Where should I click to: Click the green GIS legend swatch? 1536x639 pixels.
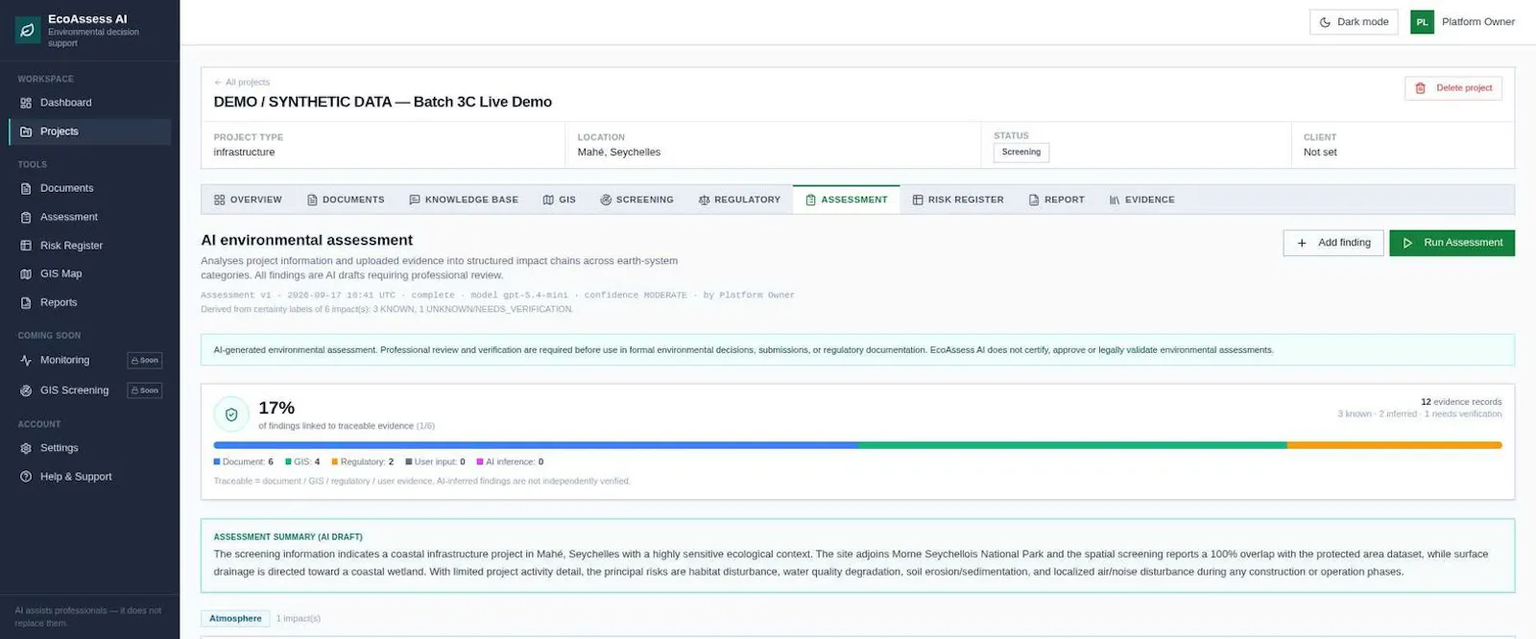click(x=288, y=461)
